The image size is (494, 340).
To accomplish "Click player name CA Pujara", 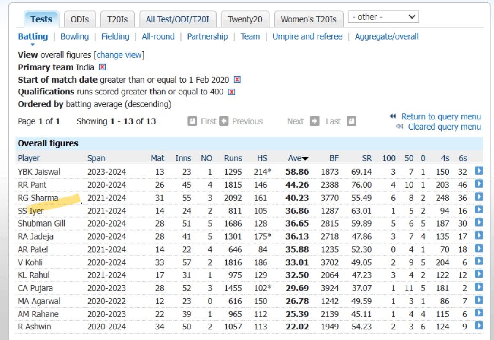I will point(35,289).
